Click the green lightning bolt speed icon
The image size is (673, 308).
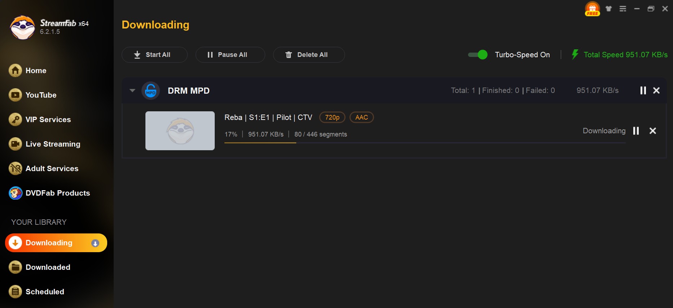[x=575, y=54]
